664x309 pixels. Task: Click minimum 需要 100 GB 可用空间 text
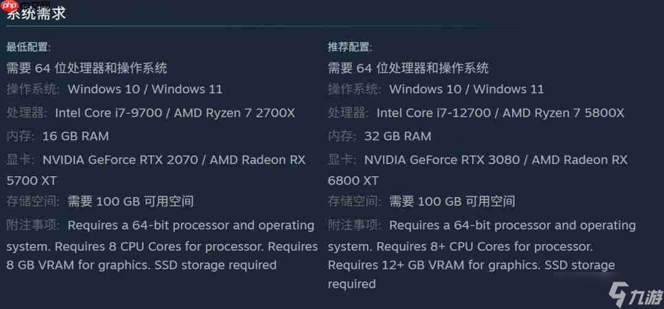pos(130,201)
